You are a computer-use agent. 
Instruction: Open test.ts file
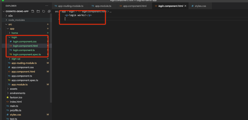(14, 119)
